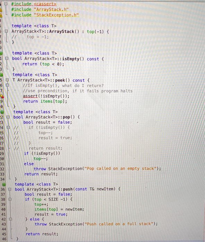205x242 pixels.
Task: Click line number 46 in the gutter
Action: [4, 239]
